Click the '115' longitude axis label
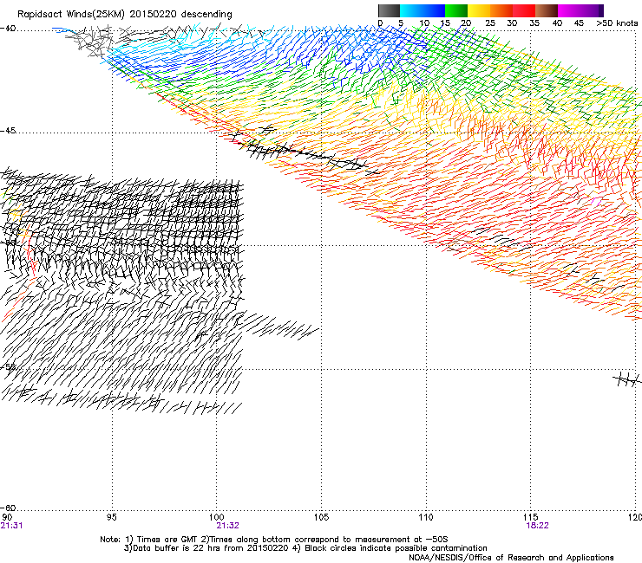 click(531, 517)
